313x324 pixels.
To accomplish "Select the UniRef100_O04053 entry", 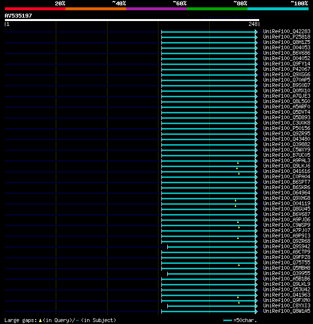I will (287, 47).
